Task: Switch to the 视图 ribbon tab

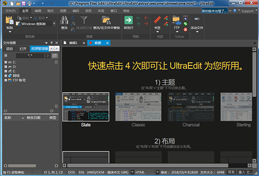Action: [x=63, y=11]
